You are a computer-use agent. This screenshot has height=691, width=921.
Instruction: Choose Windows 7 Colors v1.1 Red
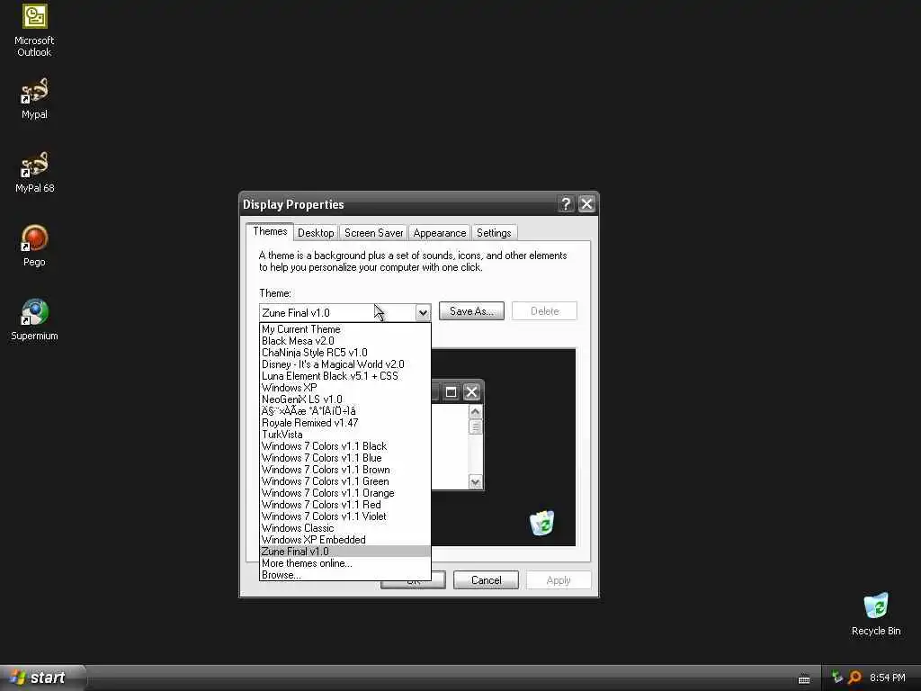click(x=344, y=505)
